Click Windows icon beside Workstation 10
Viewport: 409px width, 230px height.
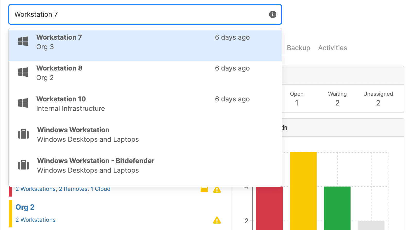coord(23,103)
